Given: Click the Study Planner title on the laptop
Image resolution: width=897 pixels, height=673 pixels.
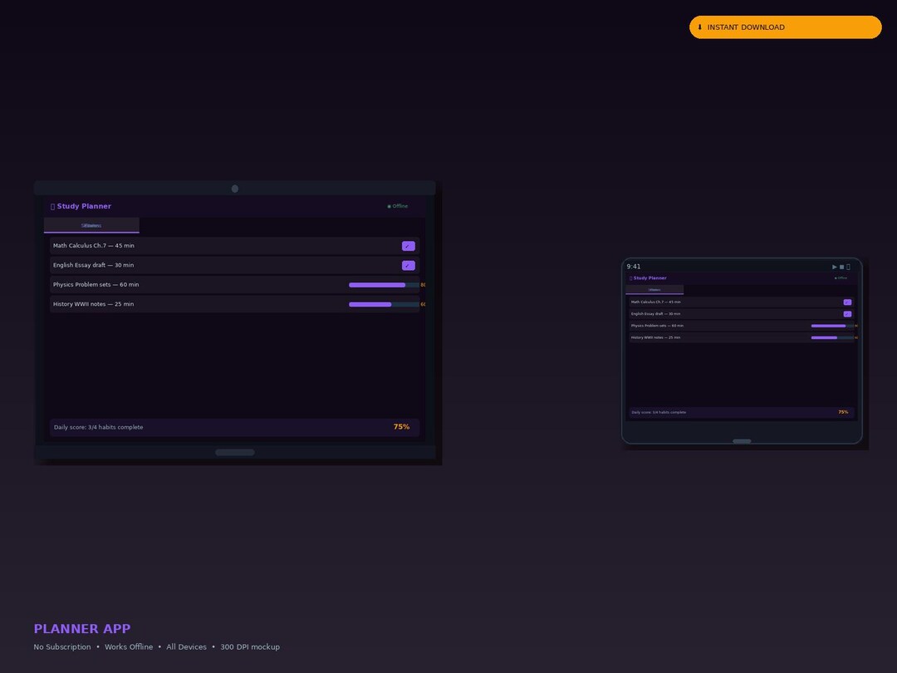Looking at the screenshot, I should point(84,206).
